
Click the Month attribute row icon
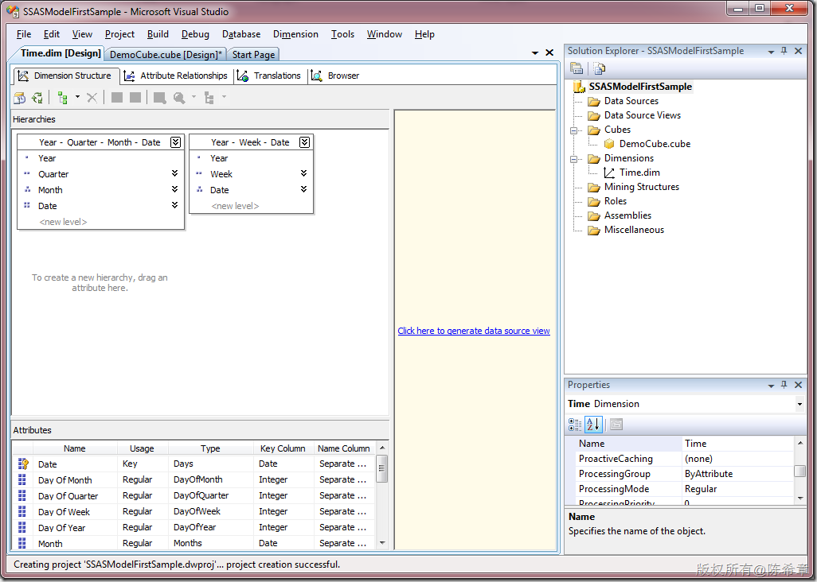tap(22, 543)
